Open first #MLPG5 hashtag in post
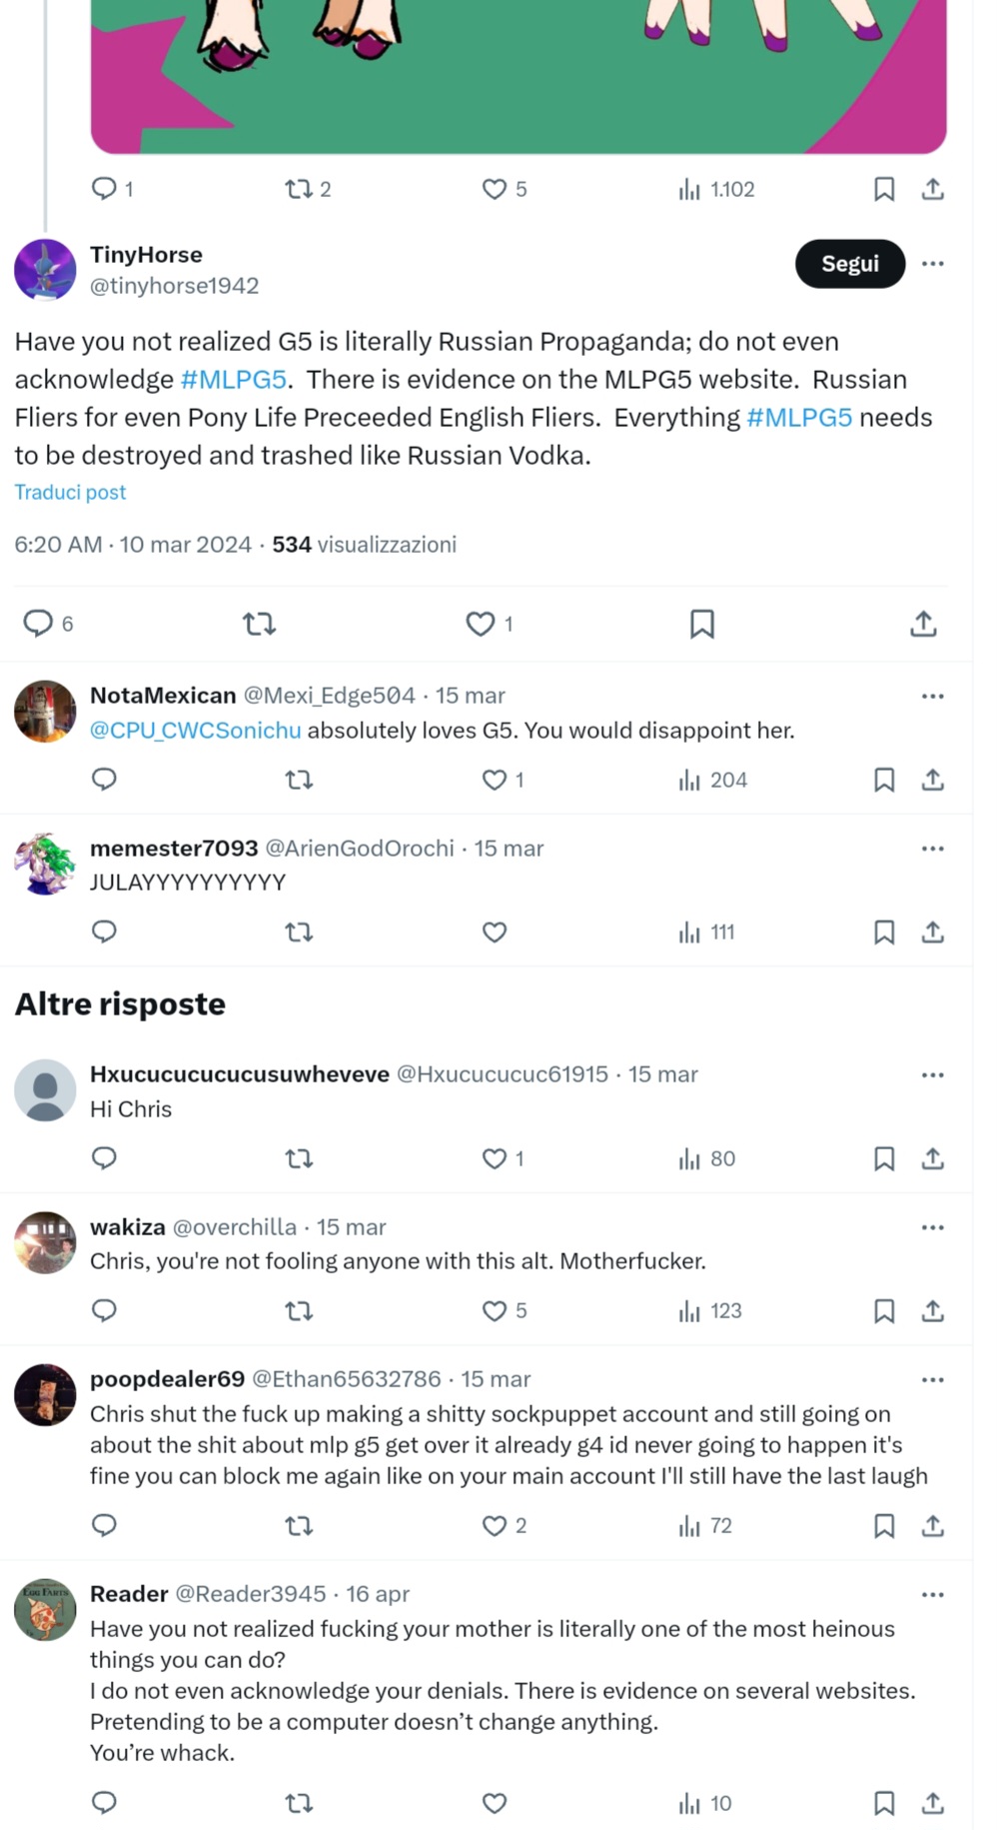The height and width of the screenshot is (1830, 997). (234, 380)
